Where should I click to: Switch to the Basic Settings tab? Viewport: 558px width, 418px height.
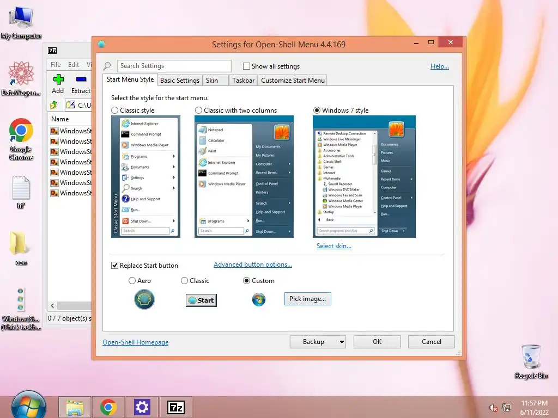click(x=180, y=81)
